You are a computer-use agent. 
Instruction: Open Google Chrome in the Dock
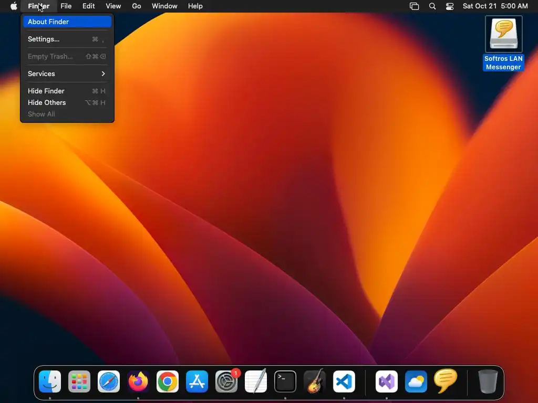[168, 381]
